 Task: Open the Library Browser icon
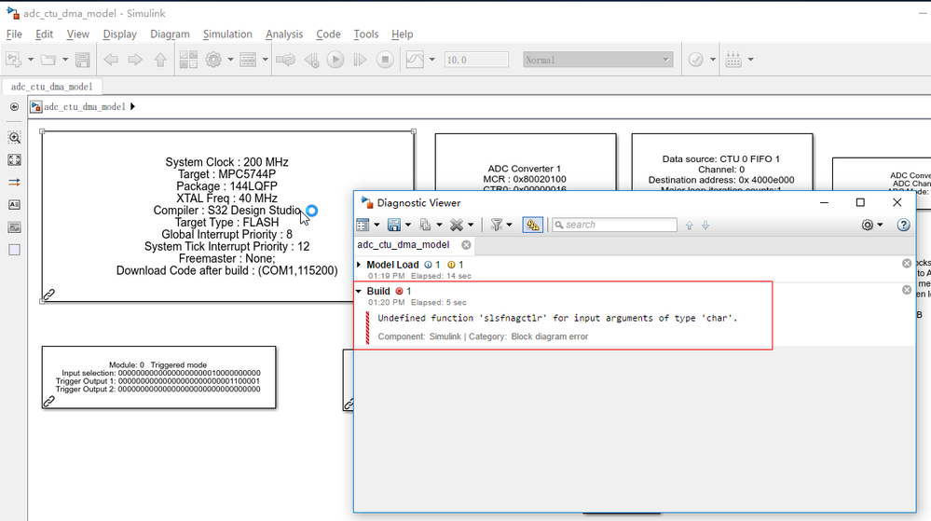(x=188, y=60)
